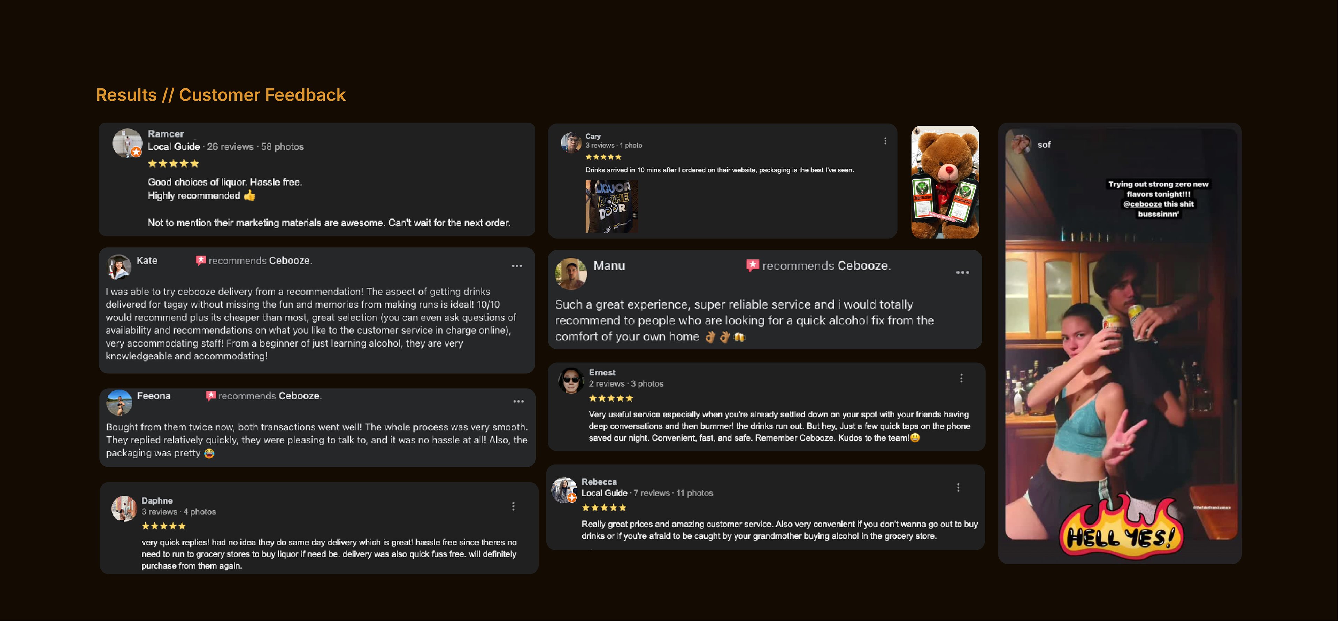The width and height of the screenshot is (1338, 621).
Task: Click the recommends badge icon beside Manu
Action: (x=752, y=265)
